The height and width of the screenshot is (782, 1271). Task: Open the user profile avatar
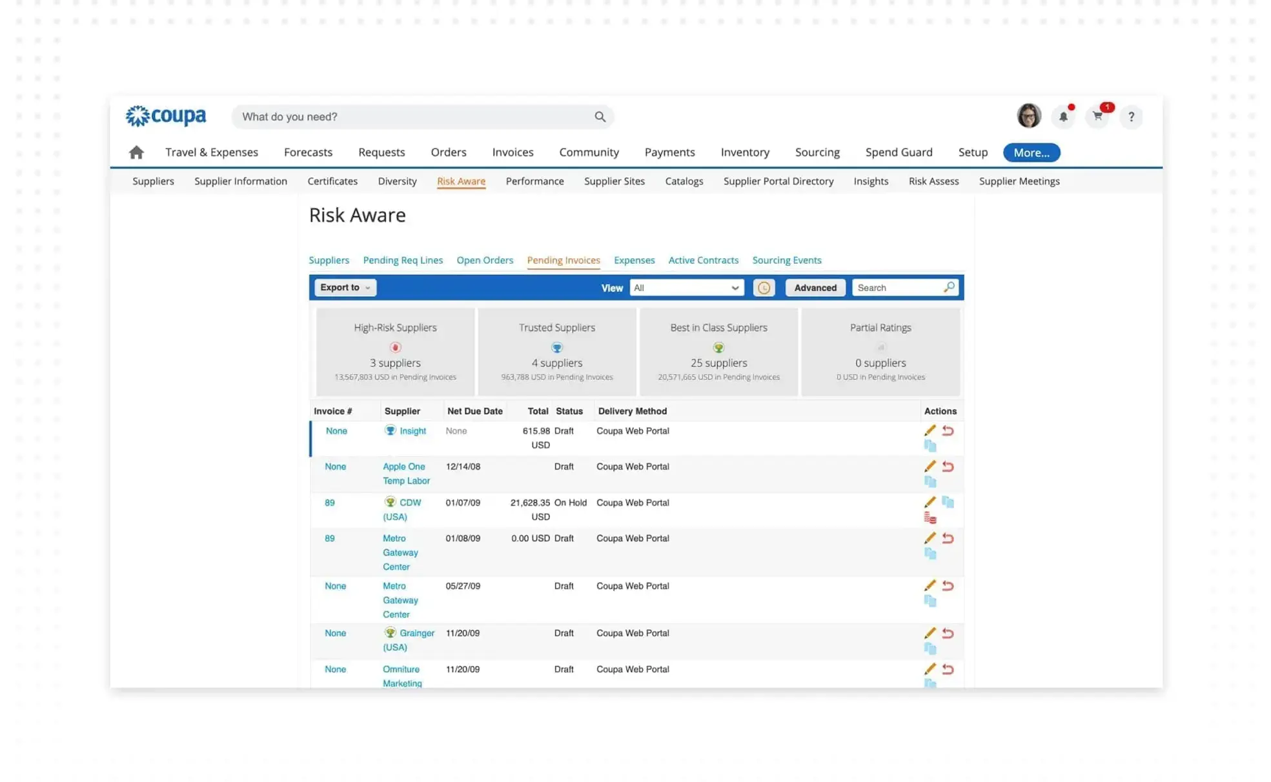click(1028, 116)
